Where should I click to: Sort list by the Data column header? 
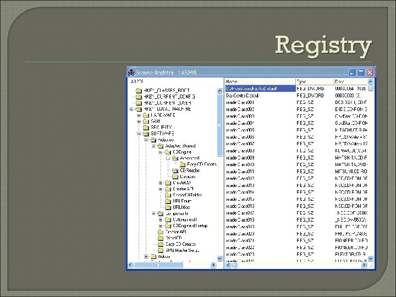point(351,81)
